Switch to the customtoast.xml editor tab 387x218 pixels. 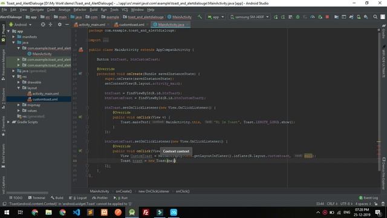coord(131,25)
